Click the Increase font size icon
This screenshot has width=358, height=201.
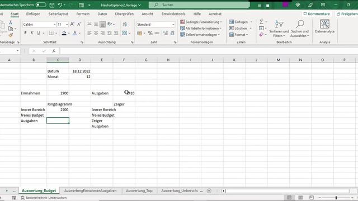(x=72, y=24)
